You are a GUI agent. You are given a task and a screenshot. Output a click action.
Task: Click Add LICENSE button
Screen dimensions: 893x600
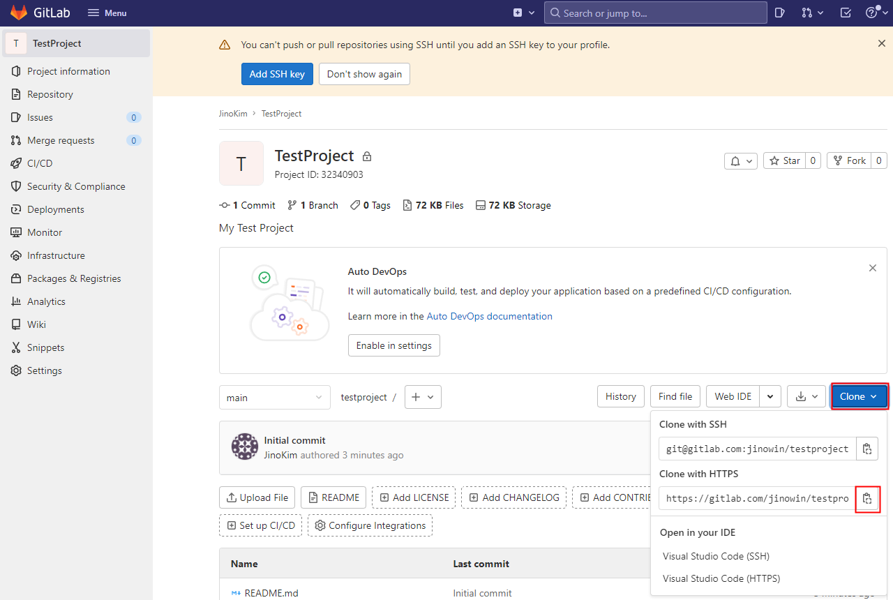pos(414,497)
